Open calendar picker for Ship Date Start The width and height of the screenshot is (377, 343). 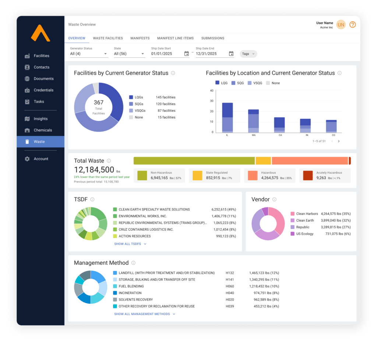pos(187,54)
